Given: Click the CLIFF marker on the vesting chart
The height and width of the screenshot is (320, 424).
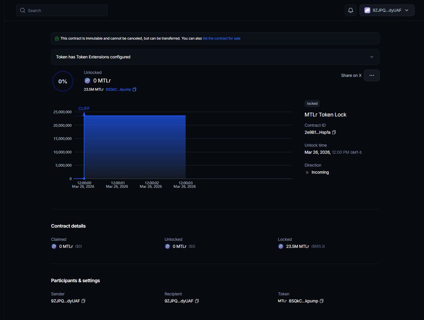Looking at the screenshot, I should (84, 108).
